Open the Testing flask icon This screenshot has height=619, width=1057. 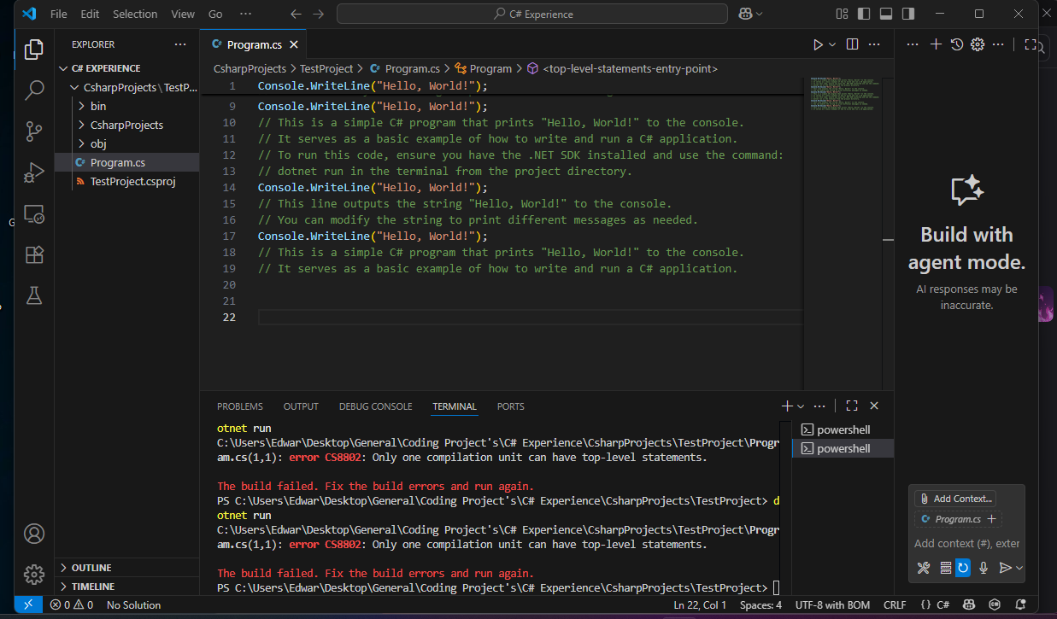click(34, 295)
